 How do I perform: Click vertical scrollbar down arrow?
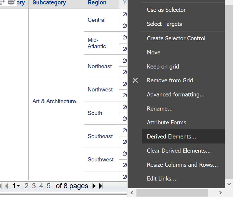[x=229, y=184]
